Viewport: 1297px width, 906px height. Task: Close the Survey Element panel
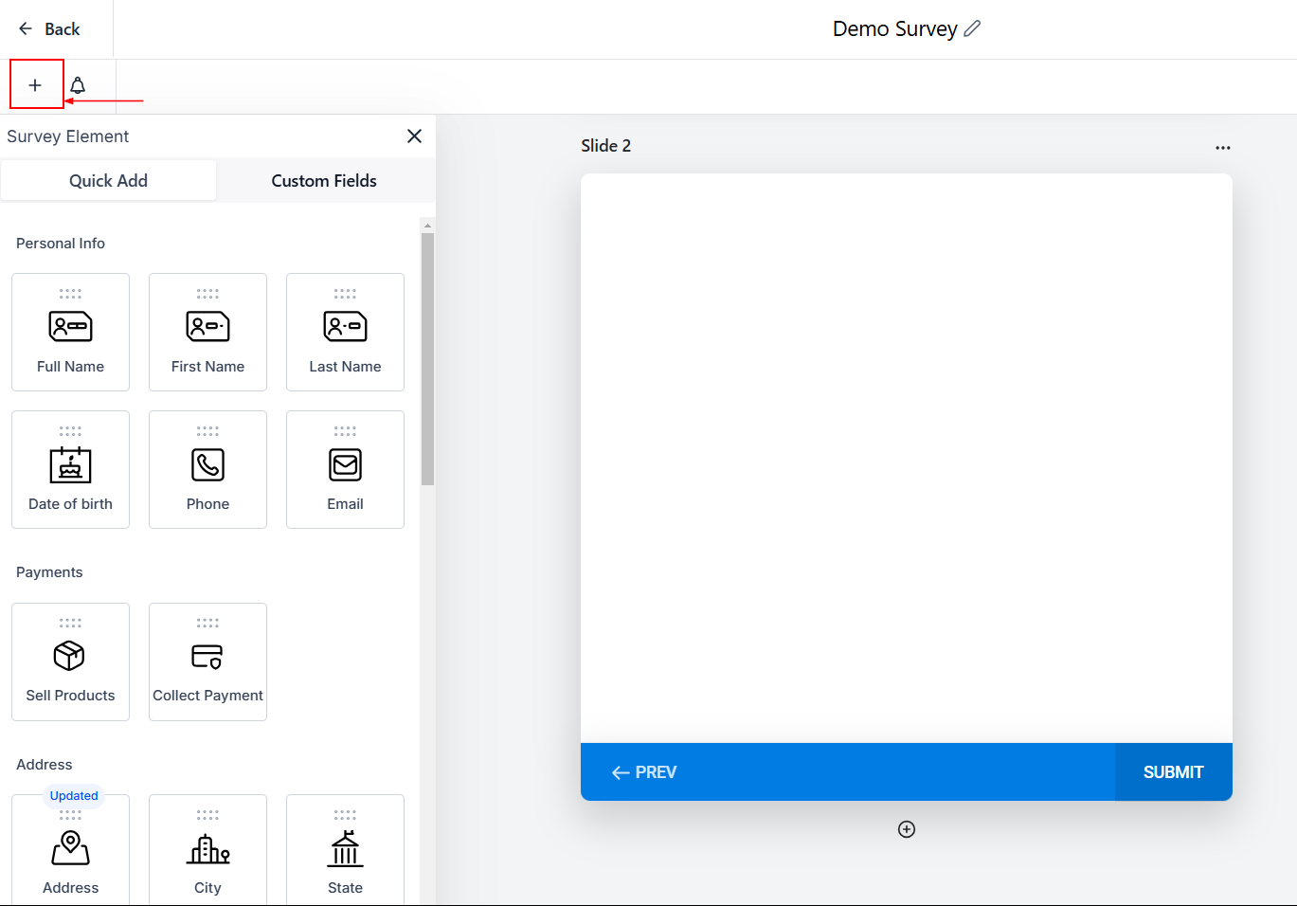[414, 136]
